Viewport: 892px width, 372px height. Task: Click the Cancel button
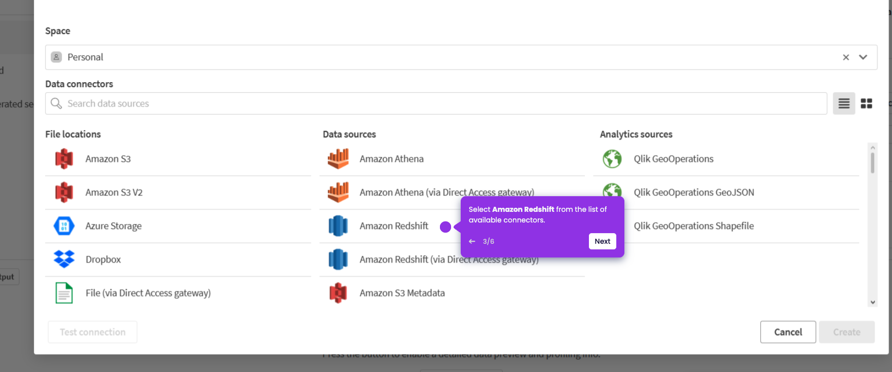click(x=788, y=332)
